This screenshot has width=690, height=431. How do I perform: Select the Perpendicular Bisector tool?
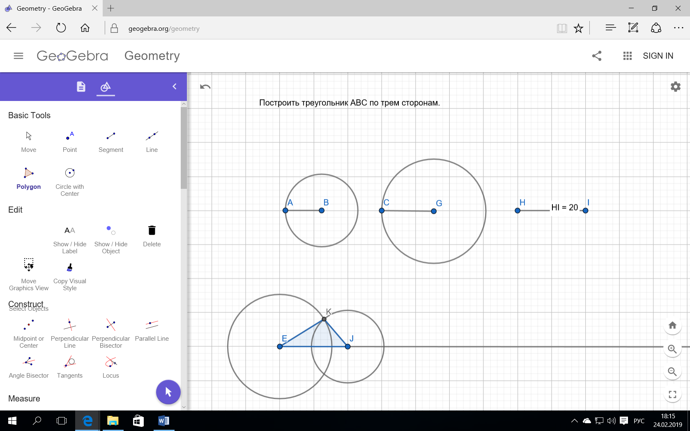pos(111,334)
